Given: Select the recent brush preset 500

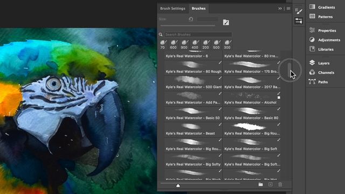Looking at the screenshot, I should 217,44.
